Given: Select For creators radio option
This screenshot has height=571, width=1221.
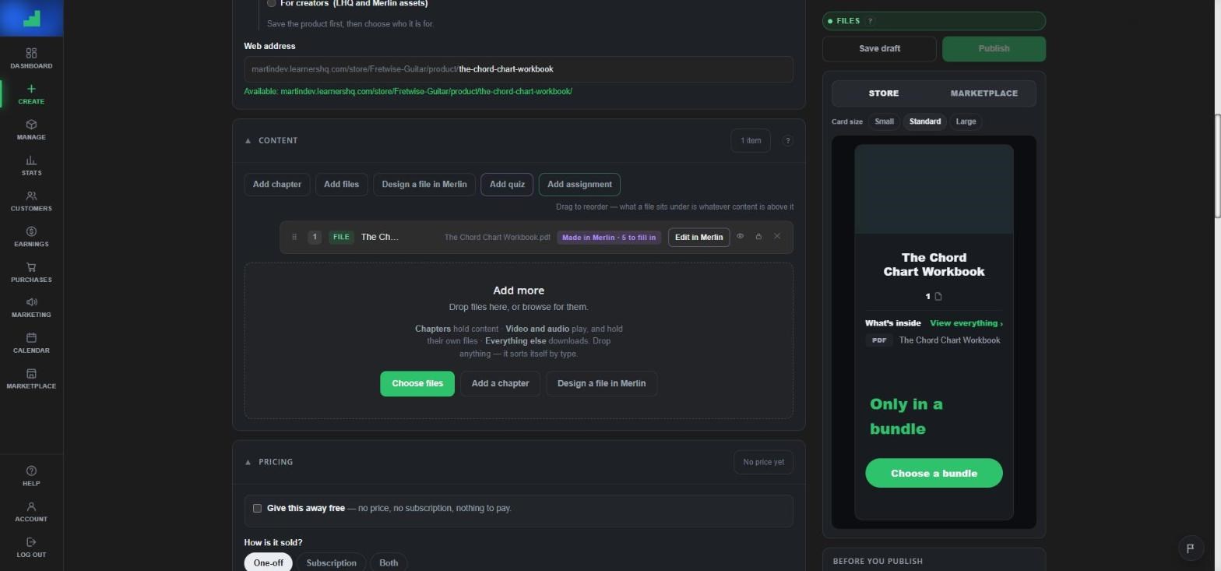Looking at the screenshot, I should pos(271,3).
